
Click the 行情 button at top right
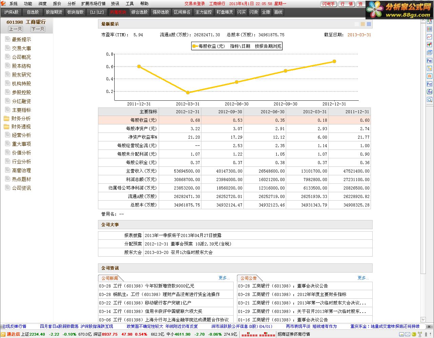point(347,4)
